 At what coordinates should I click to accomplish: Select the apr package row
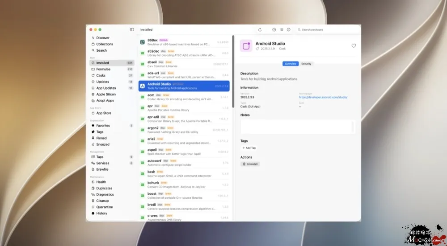pos(184,108)
